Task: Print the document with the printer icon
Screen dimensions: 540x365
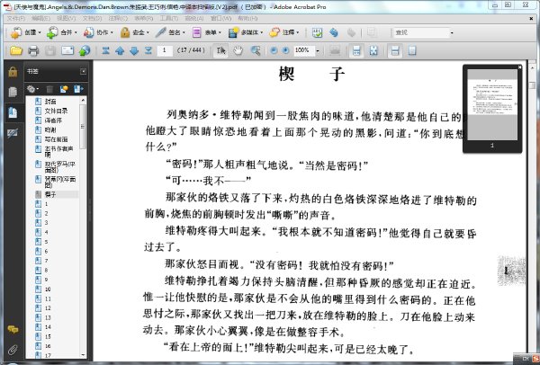Action: [33, 51]
